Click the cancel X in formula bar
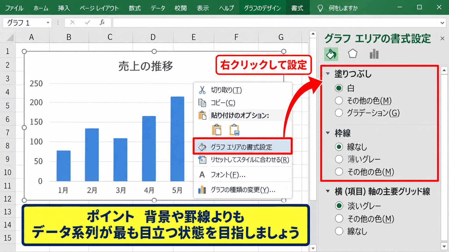Image resolution: width=449 pixels, height=252 pixels. click(73, 22)
